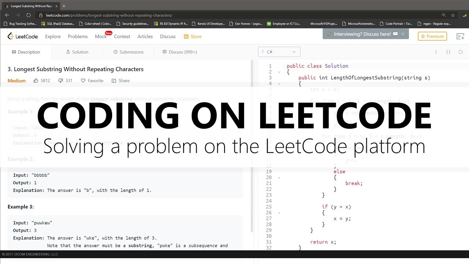
Task: Open the Color wheel bookmark
Action: click(95, 23)
